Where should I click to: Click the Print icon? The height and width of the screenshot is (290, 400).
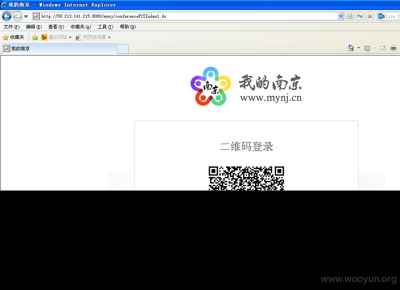(393, 48)
